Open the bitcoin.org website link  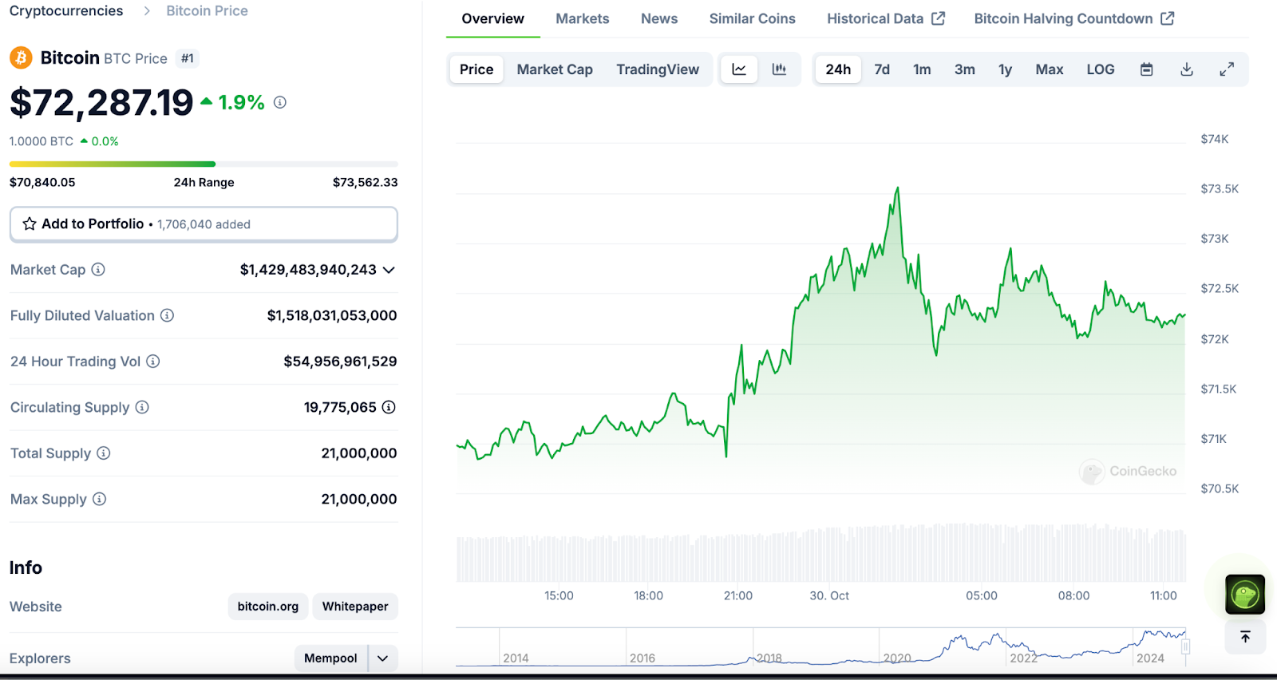tap(268, 607)
